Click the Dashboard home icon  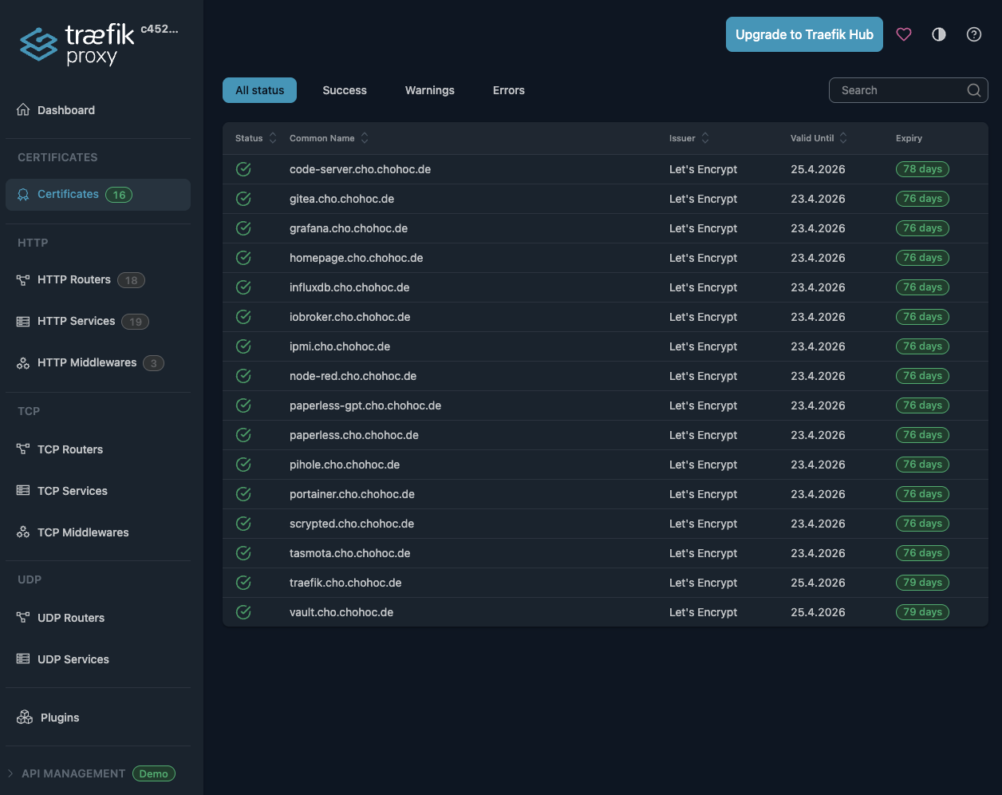point(23,110)
